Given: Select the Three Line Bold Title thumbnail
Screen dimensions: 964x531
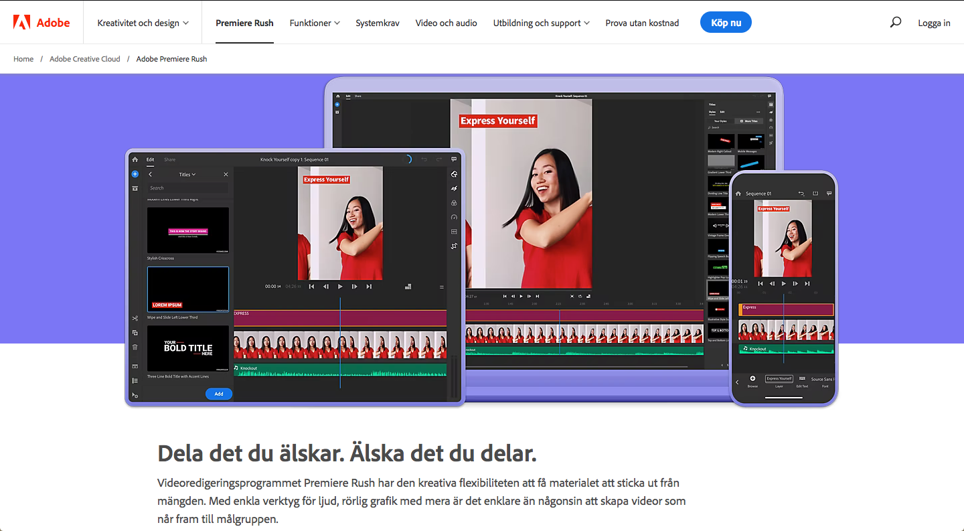Looking at the screenshot, I should (x=188, y=348).
